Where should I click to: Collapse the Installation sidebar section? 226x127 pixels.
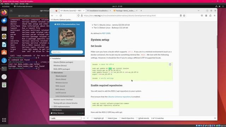(x=51, y=59)
